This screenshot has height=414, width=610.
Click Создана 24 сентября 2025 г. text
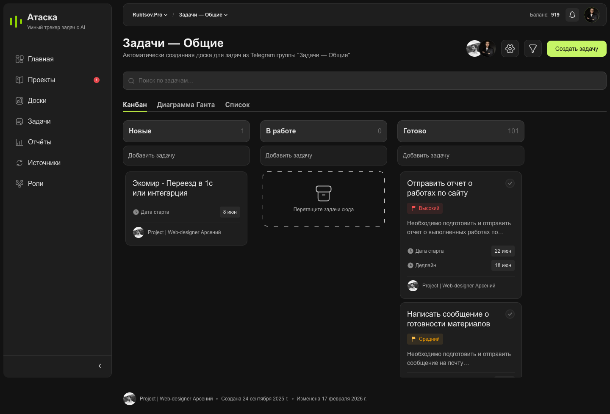click(x=255, y=399)
